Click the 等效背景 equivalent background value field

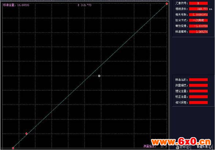click(x=198, y=26)
